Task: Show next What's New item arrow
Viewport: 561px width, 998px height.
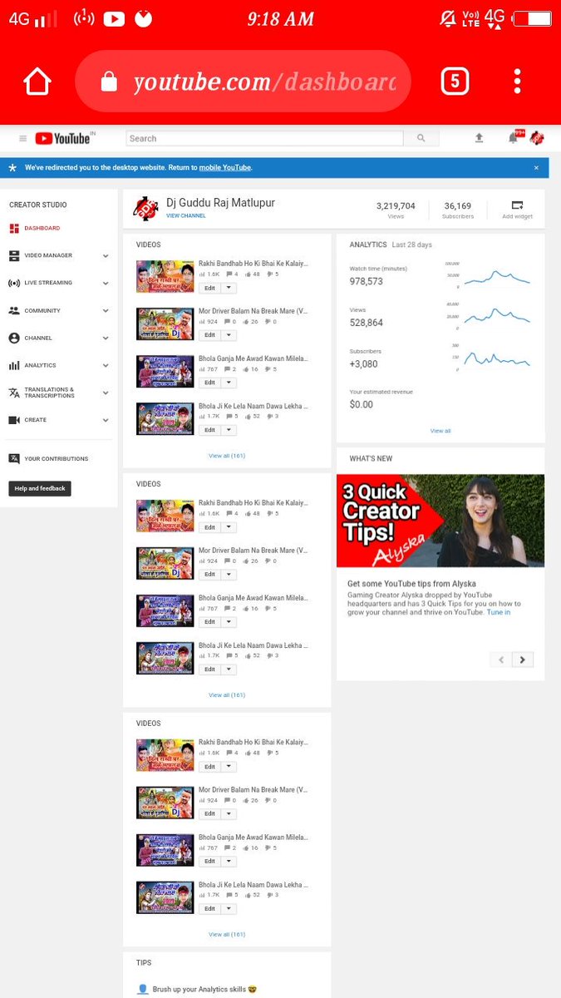Action: click(523, 660)
